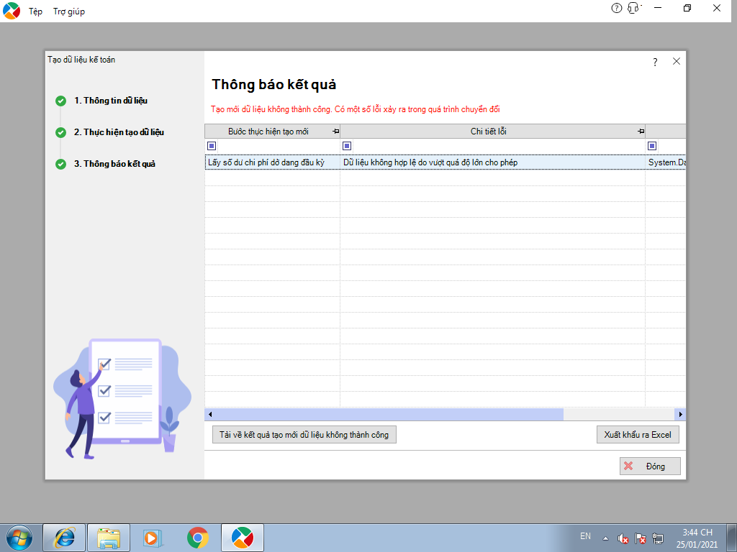The image size is (737, 552).
Task: Click the EN language indicator
Action: [x=585, y=536]
